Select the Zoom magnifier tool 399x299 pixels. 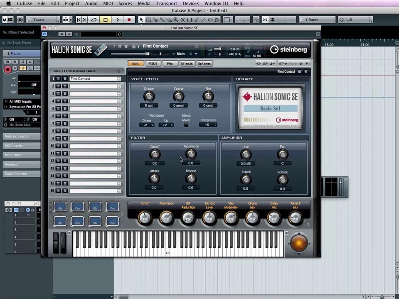pyautogui.click(x=175, y=20)
